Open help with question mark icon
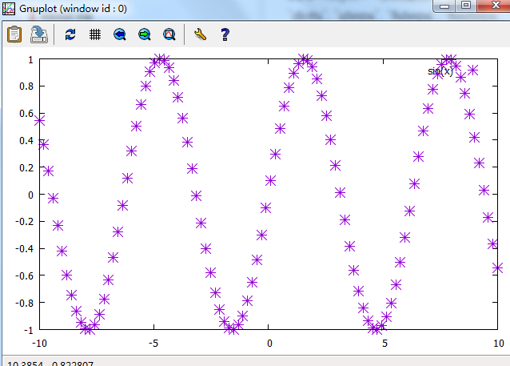 click(225, 34)
